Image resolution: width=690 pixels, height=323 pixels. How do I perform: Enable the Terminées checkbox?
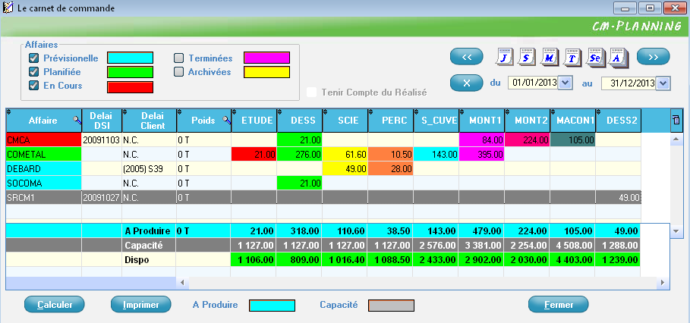pyautogui.click(x=178, y=58)
